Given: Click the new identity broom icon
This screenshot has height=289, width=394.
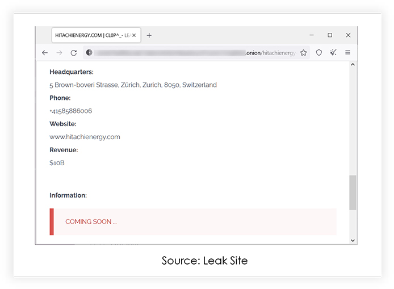Looking at the screenshot, I should [x=333, y=53].
